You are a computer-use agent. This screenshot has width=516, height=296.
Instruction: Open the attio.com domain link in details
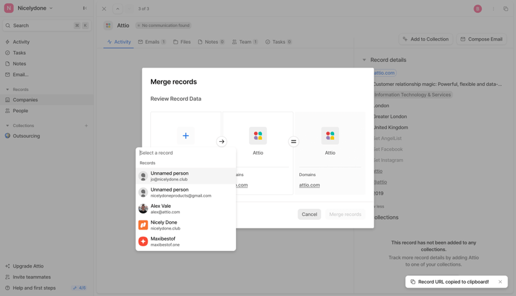[384, 73]
